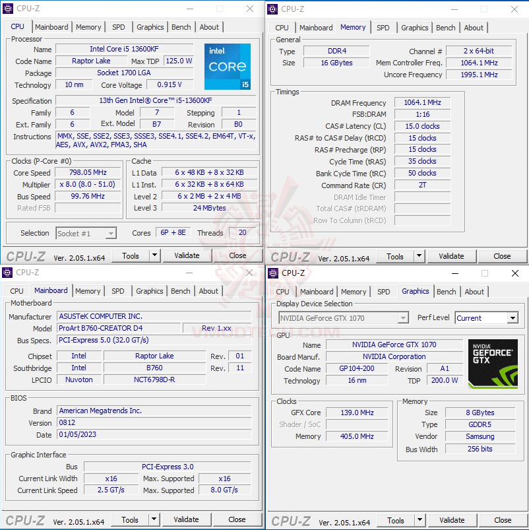Viewport: 529px width, 530px height.
Task: Click the DRAM Frequency value 1064.1 MHz
Action: [422, 102]
